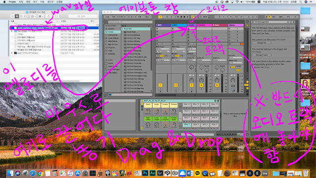Open Audio To dropdown on A Reverb
The width and height of the screenshot is (316, 178).
(204, 60)
